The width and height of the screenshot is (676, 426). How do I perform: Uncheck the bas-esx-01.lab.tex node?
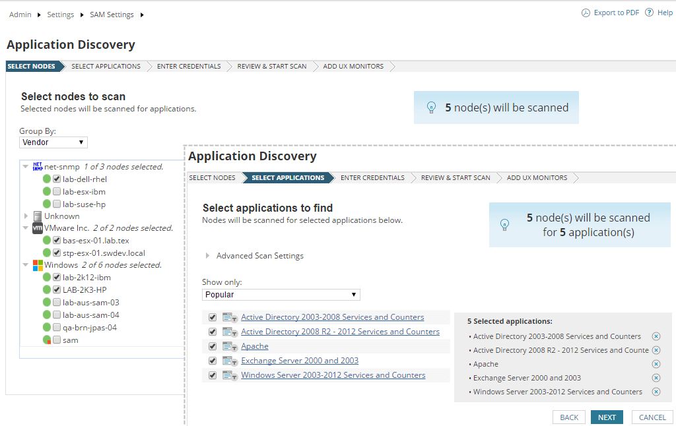coord(57,240)
